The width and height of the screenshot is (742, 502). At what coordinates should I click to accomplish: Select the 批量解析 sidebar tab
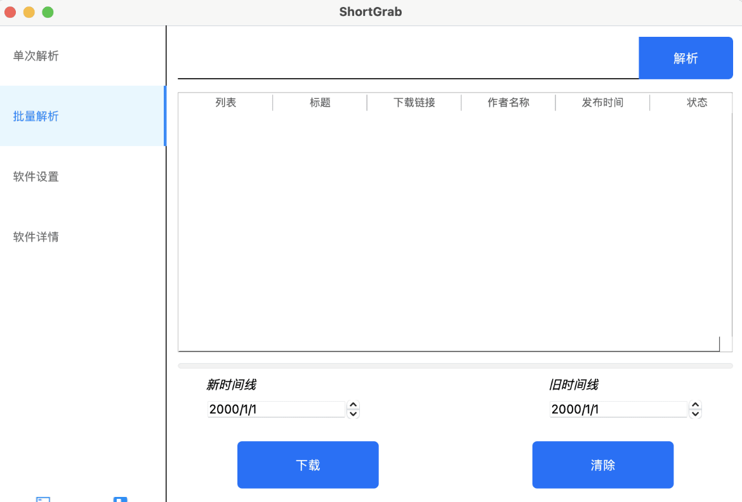click(36, 116)
